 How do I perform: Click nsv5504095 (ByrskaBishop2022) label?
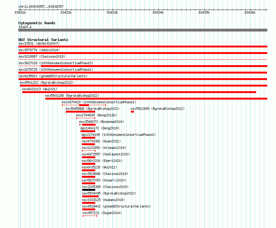[x=109, y=193]
